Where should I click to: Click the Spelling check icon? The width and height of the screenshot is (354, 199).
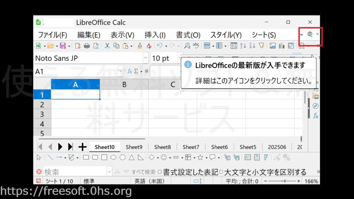click(x=196, y=46)
